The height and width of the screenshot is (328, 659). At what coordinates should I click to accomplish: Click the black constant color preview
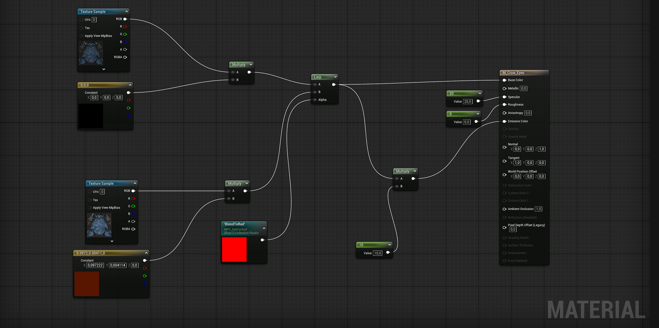[91, 116]
